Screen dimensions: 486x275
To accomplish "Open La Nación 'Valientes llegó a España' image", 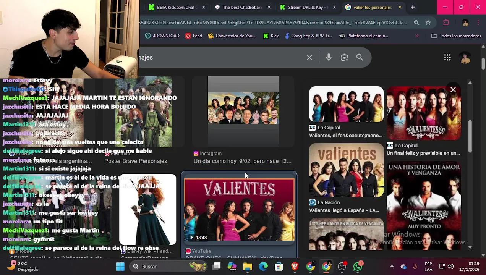I will (x=346, y=170).
